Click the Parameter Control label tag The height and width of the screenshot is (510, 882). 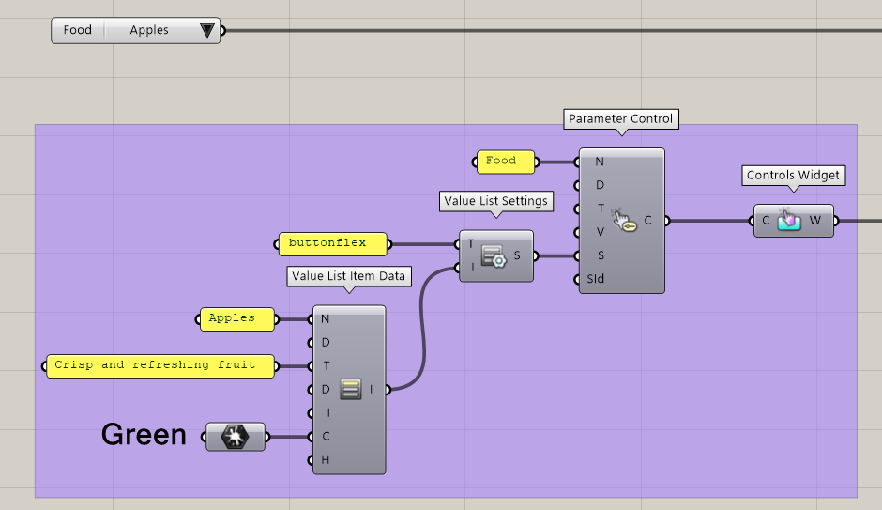[620, 119]
